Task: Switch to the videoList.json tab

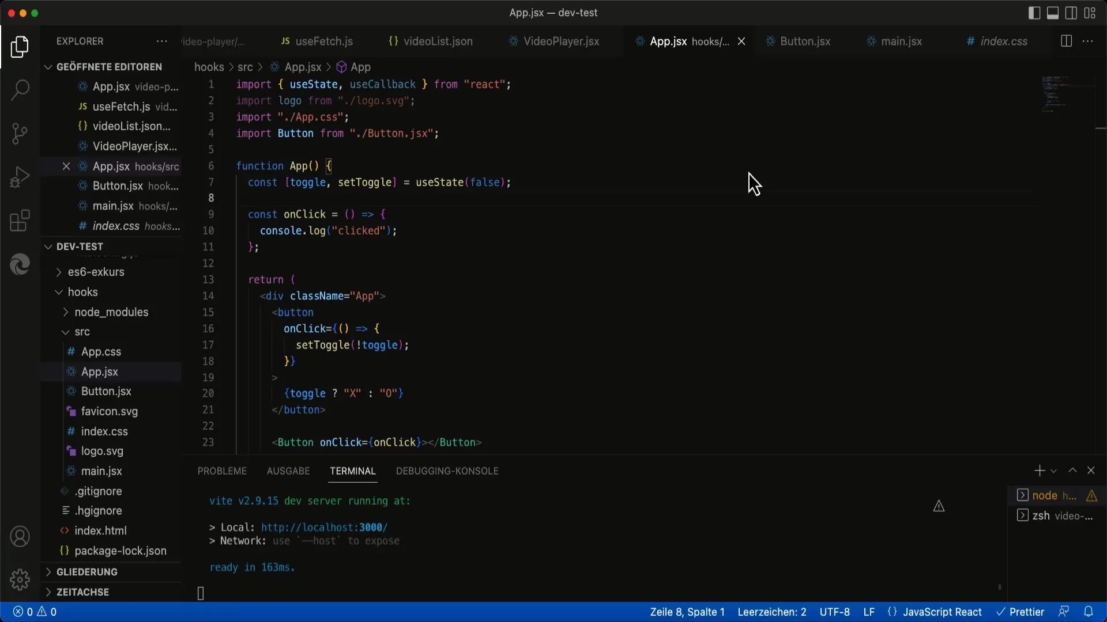Action: coord(431,41)
